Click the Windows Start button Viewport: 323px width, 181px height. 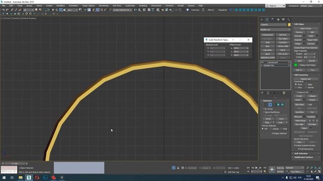tap(4, 177)
